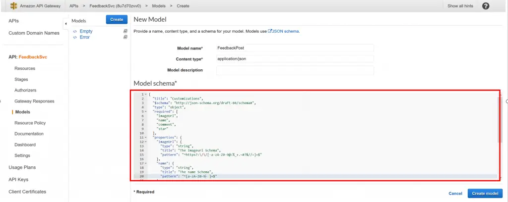This screenshot has height=202, width=508.
Task: Collapse fold arrow at schema line 1
Action: [x=146, y=95]
